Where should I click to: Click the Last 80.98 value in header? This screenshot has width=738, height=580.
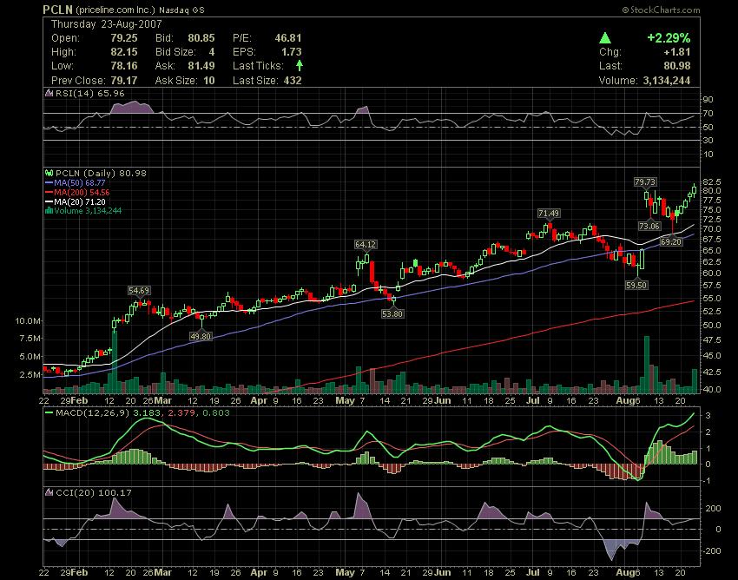pyautogui.click(x=677, y=65)
